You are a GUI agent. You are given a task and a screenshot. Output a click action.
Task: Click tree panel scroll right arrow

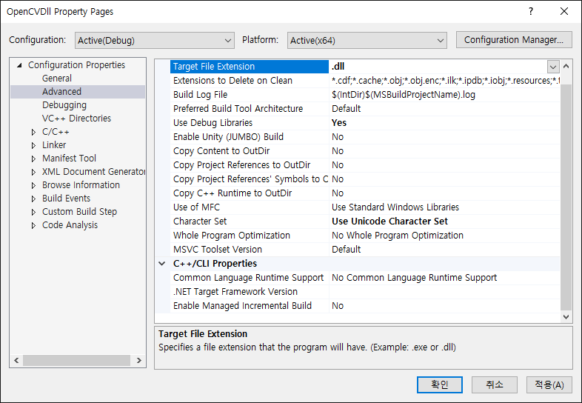(138, 360)
